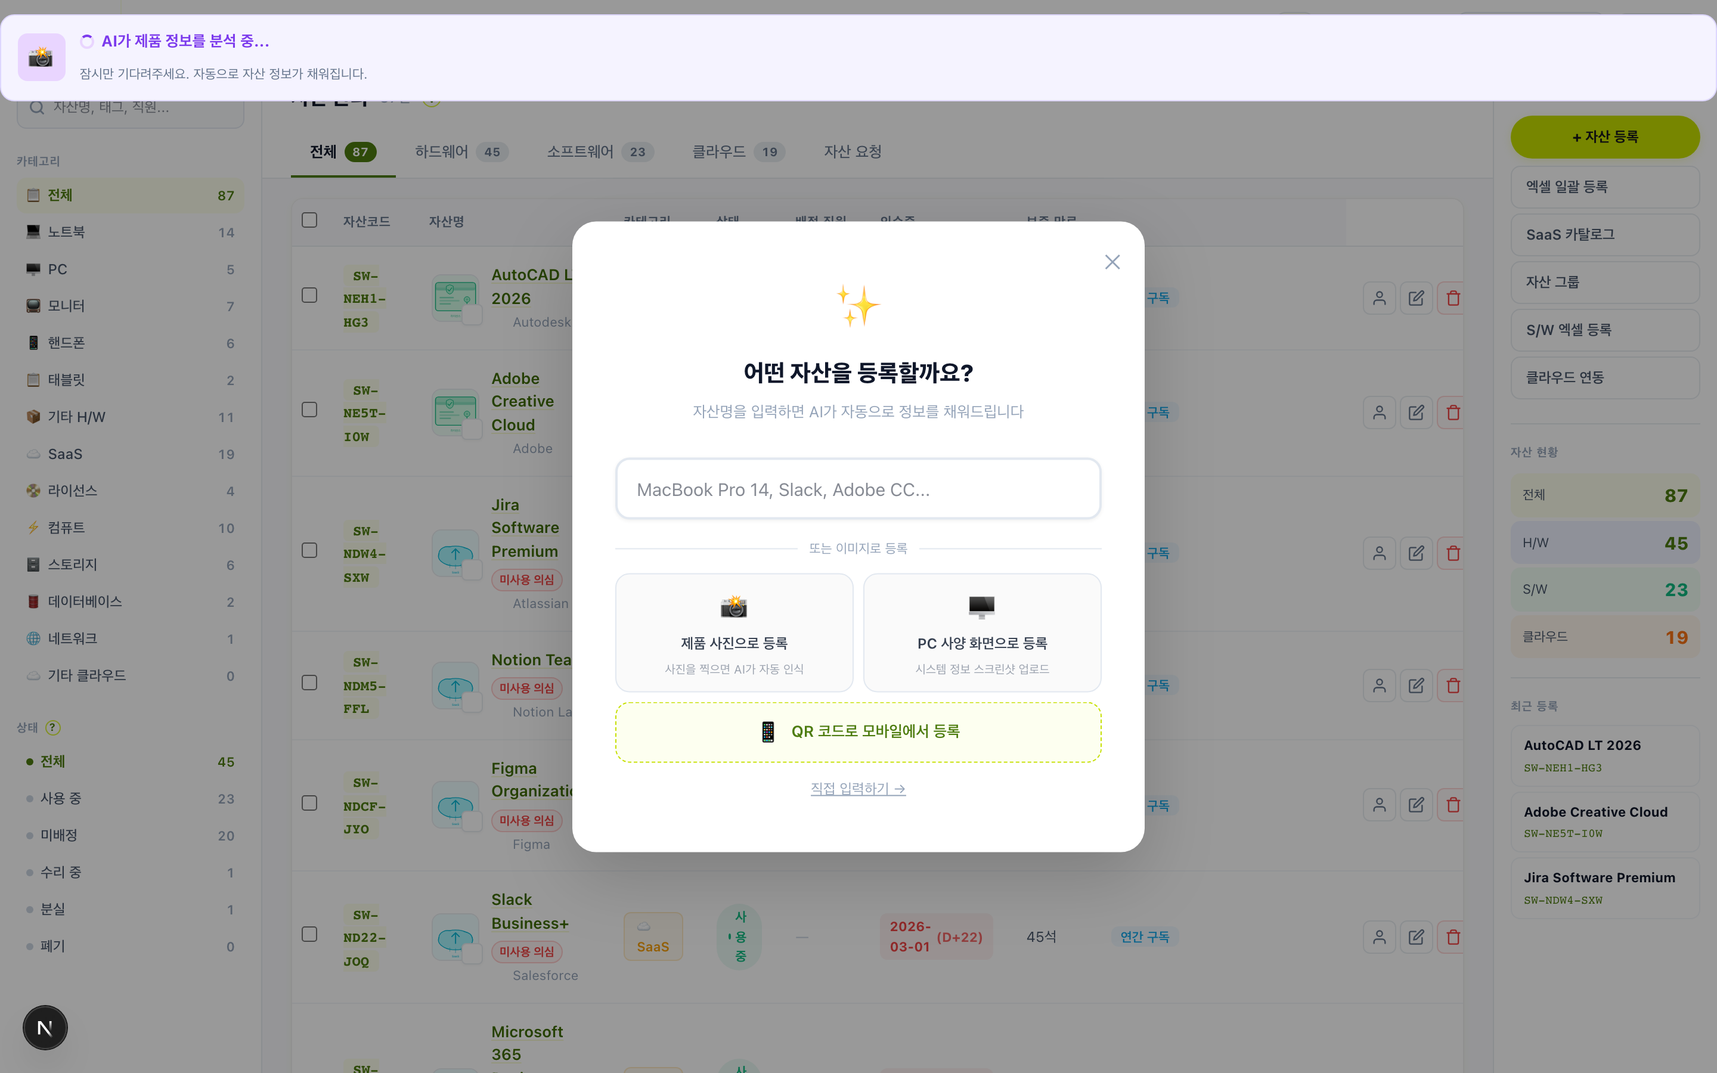Toggle the select-all checkbox in table header
Image resolution: width=1717 pixels, height=1073 pixels.
(x=309, y=220)
